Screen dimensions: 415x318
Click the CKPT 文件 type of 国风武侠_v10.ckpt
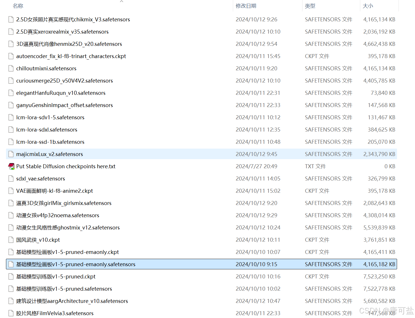(317, 240)
